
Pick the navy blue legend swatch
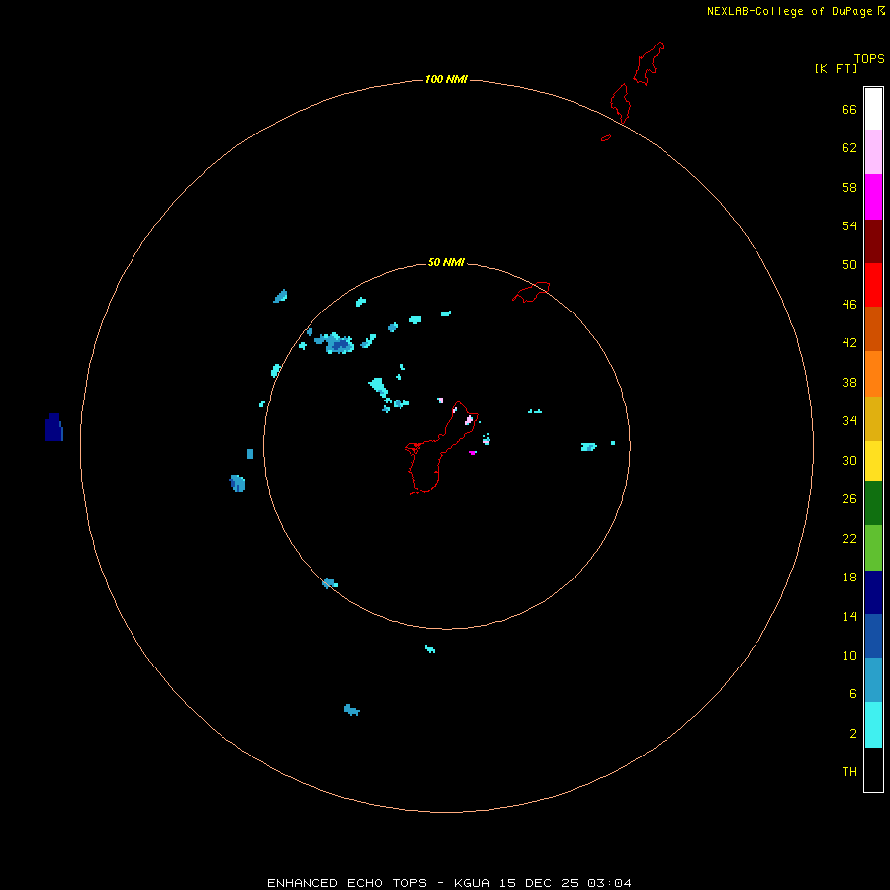873,592
